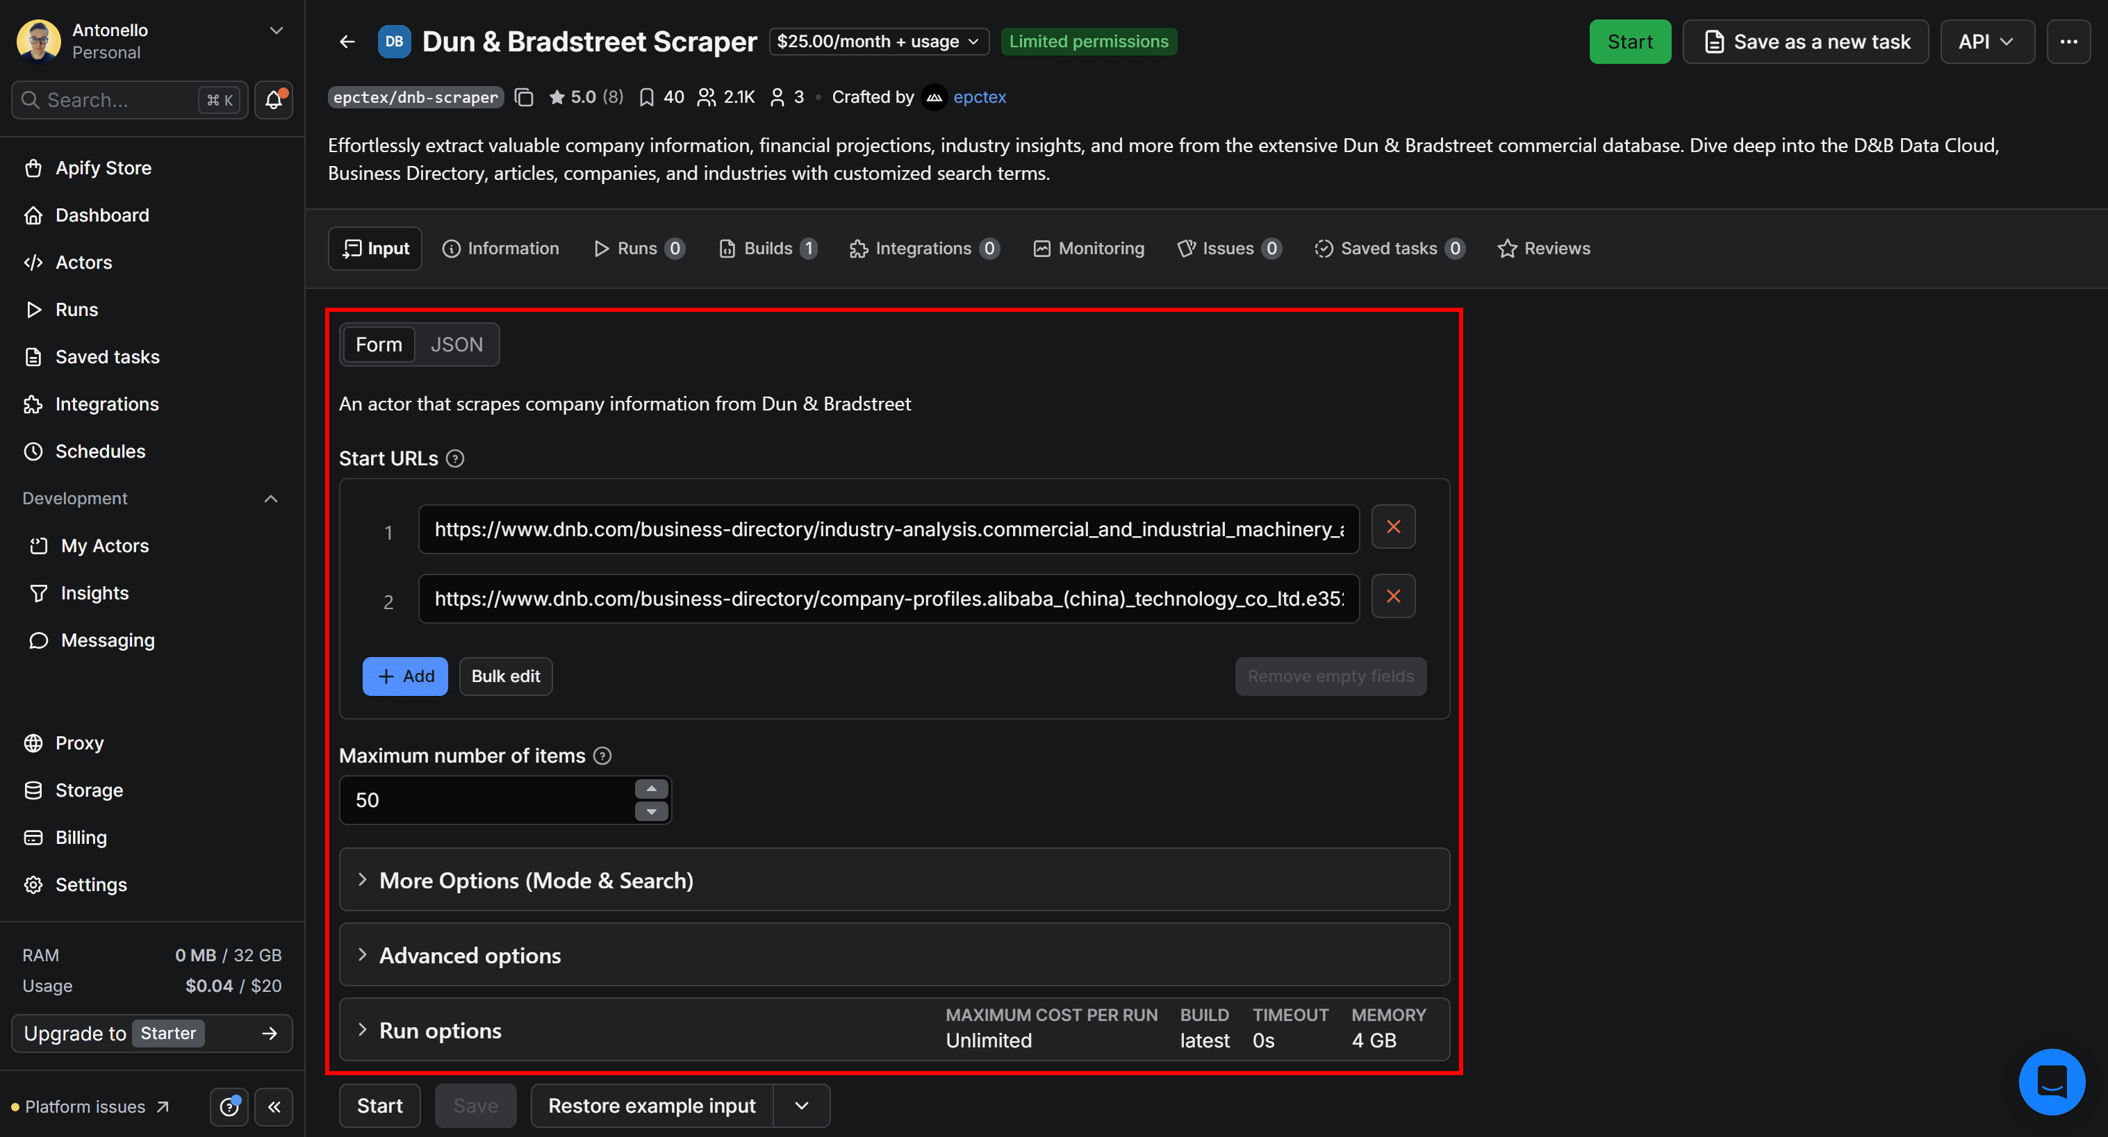Click Upgrade to Starter
2108x1137 pixels.
click(152, 1034)
